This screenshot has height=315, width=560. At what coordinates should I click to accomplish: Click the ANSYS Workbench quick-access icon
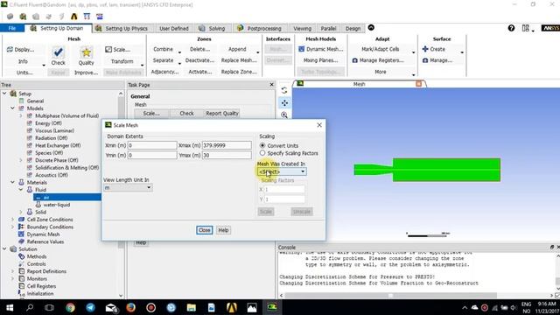click(73, 17)
